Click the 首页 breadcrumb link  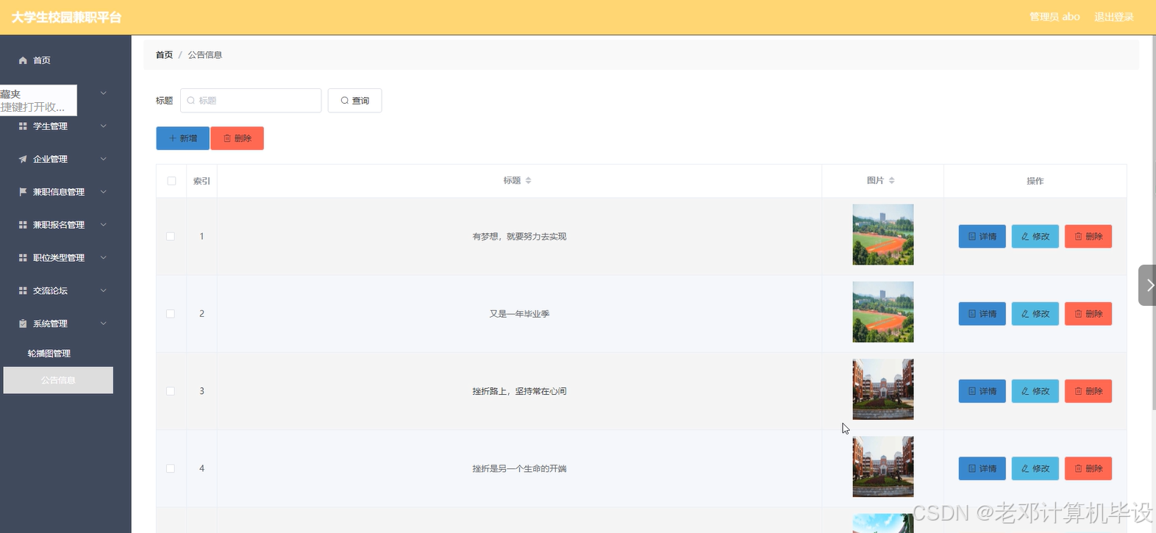pyautogui.click(x=164, y=55)
